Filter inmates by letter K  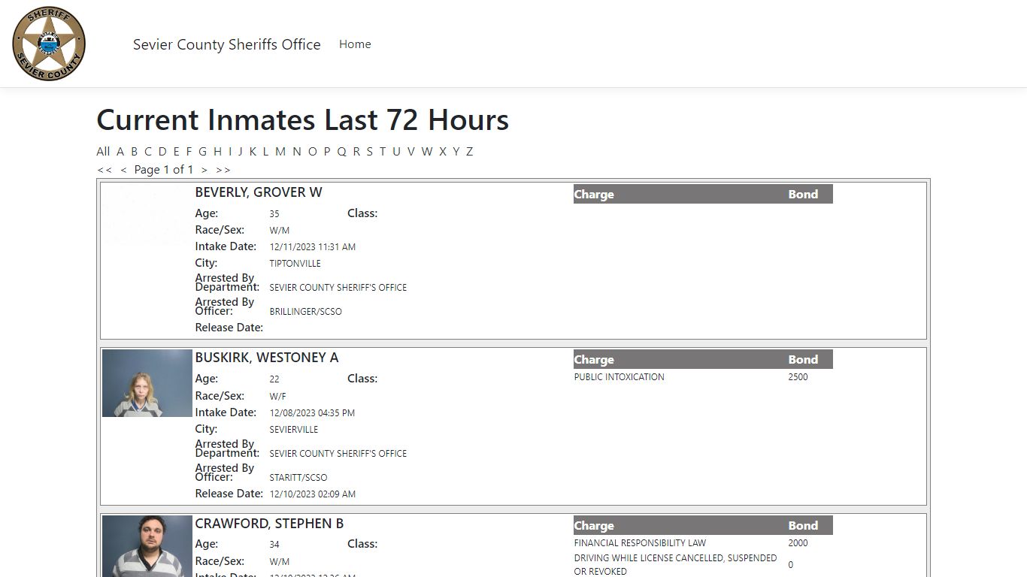(x=253, y=151)
